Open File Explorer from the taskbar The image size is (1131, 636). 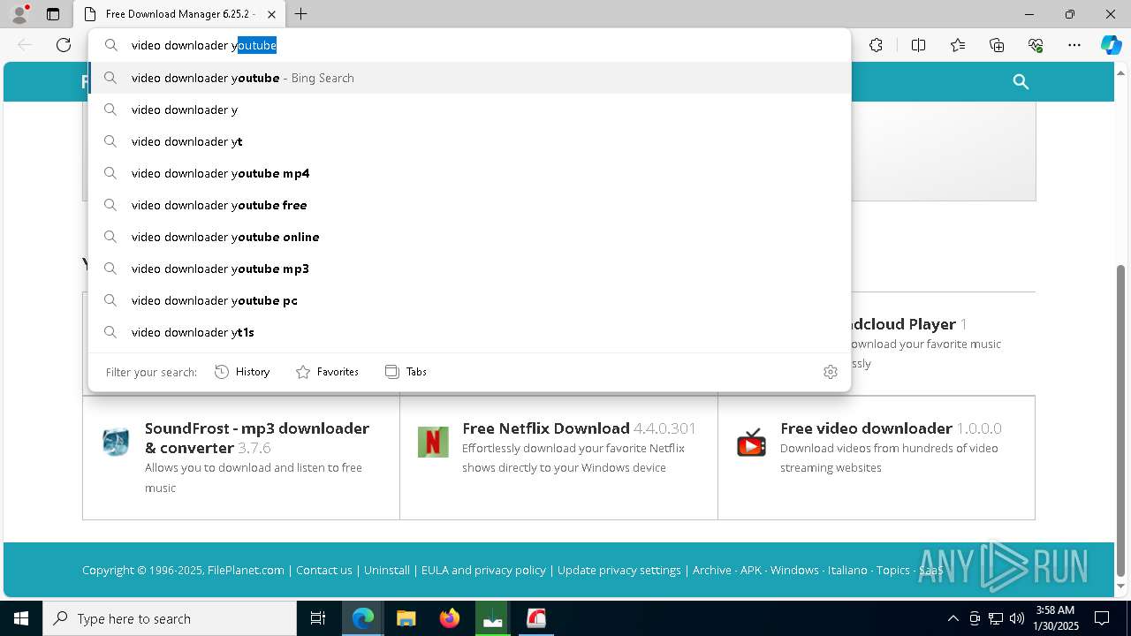(406, 618)
